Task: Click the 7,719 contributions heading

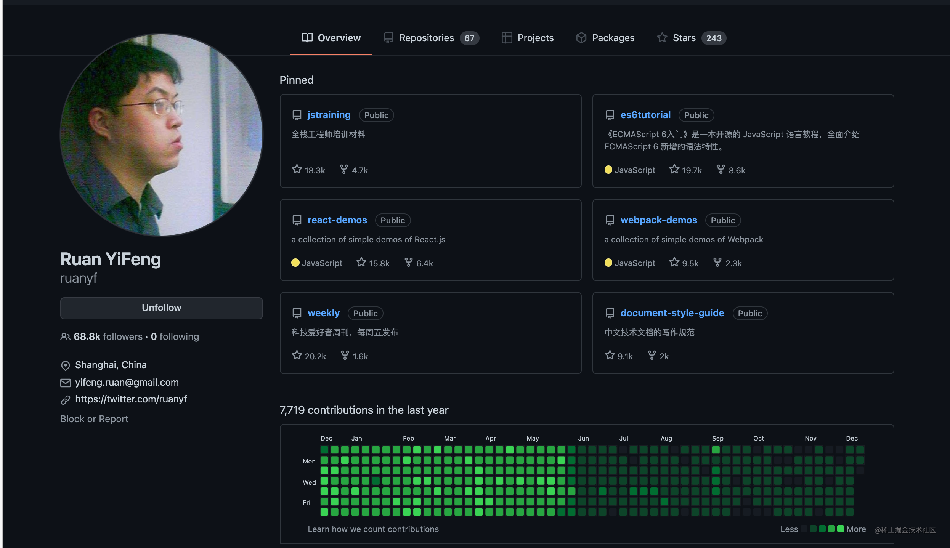Action: point(364,410)
